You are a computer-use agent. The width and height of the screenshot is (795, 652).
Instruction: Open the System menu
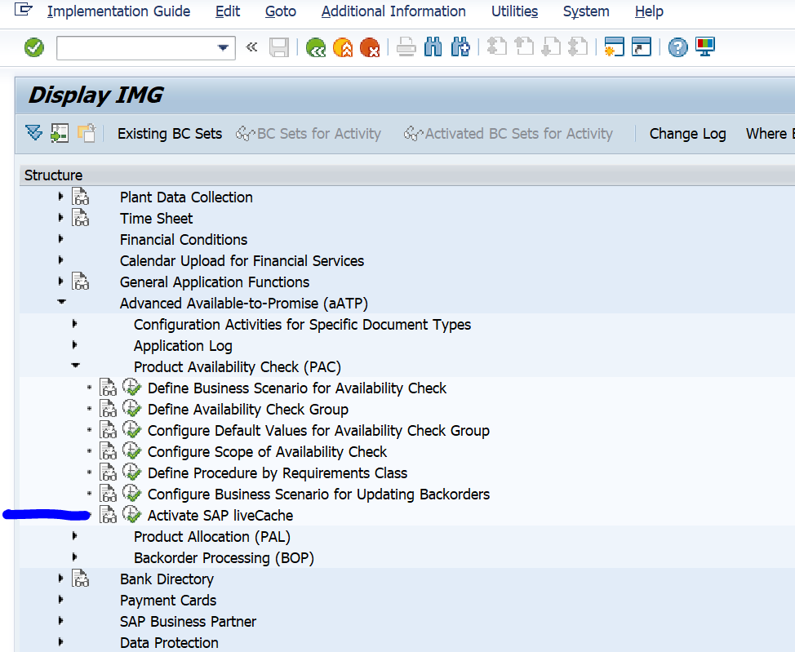[x=586, y=11]
